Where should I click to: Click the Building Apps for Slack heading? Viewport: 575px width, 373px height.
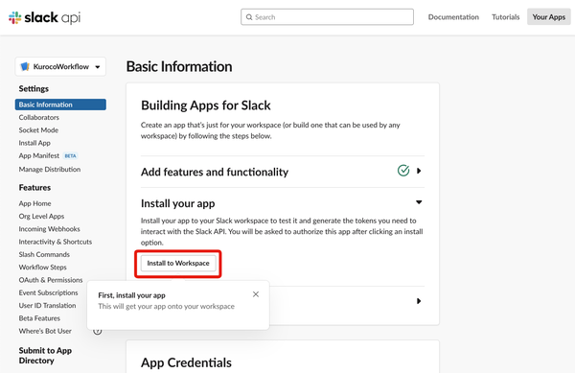[x=206, y=105]
